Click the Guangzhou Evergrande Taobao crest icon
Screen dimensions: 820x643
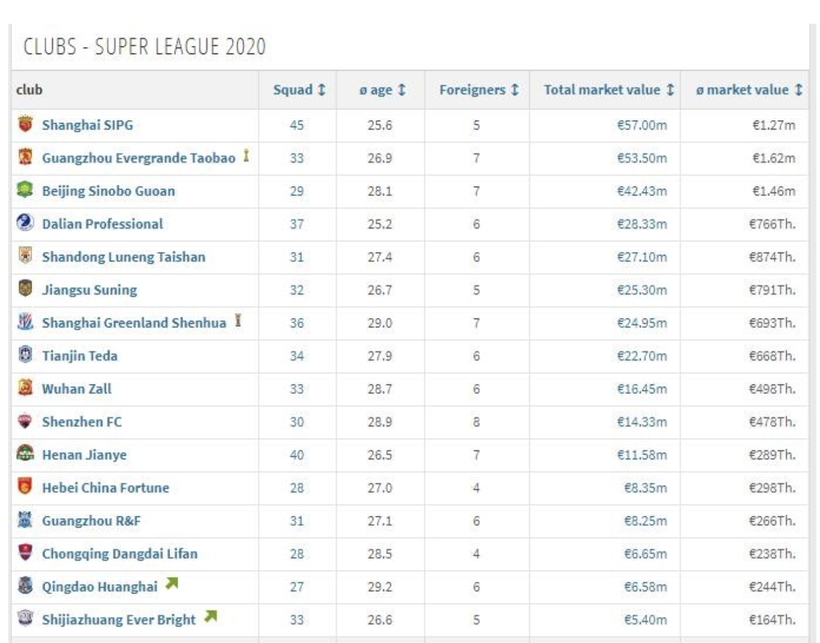[25, 157]
